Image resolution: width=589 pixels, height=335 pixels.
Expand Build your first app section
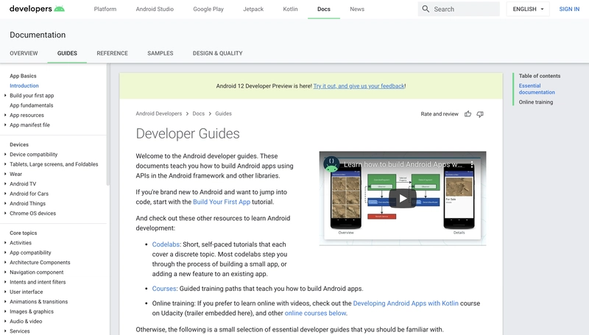click(x=5, y=96)
